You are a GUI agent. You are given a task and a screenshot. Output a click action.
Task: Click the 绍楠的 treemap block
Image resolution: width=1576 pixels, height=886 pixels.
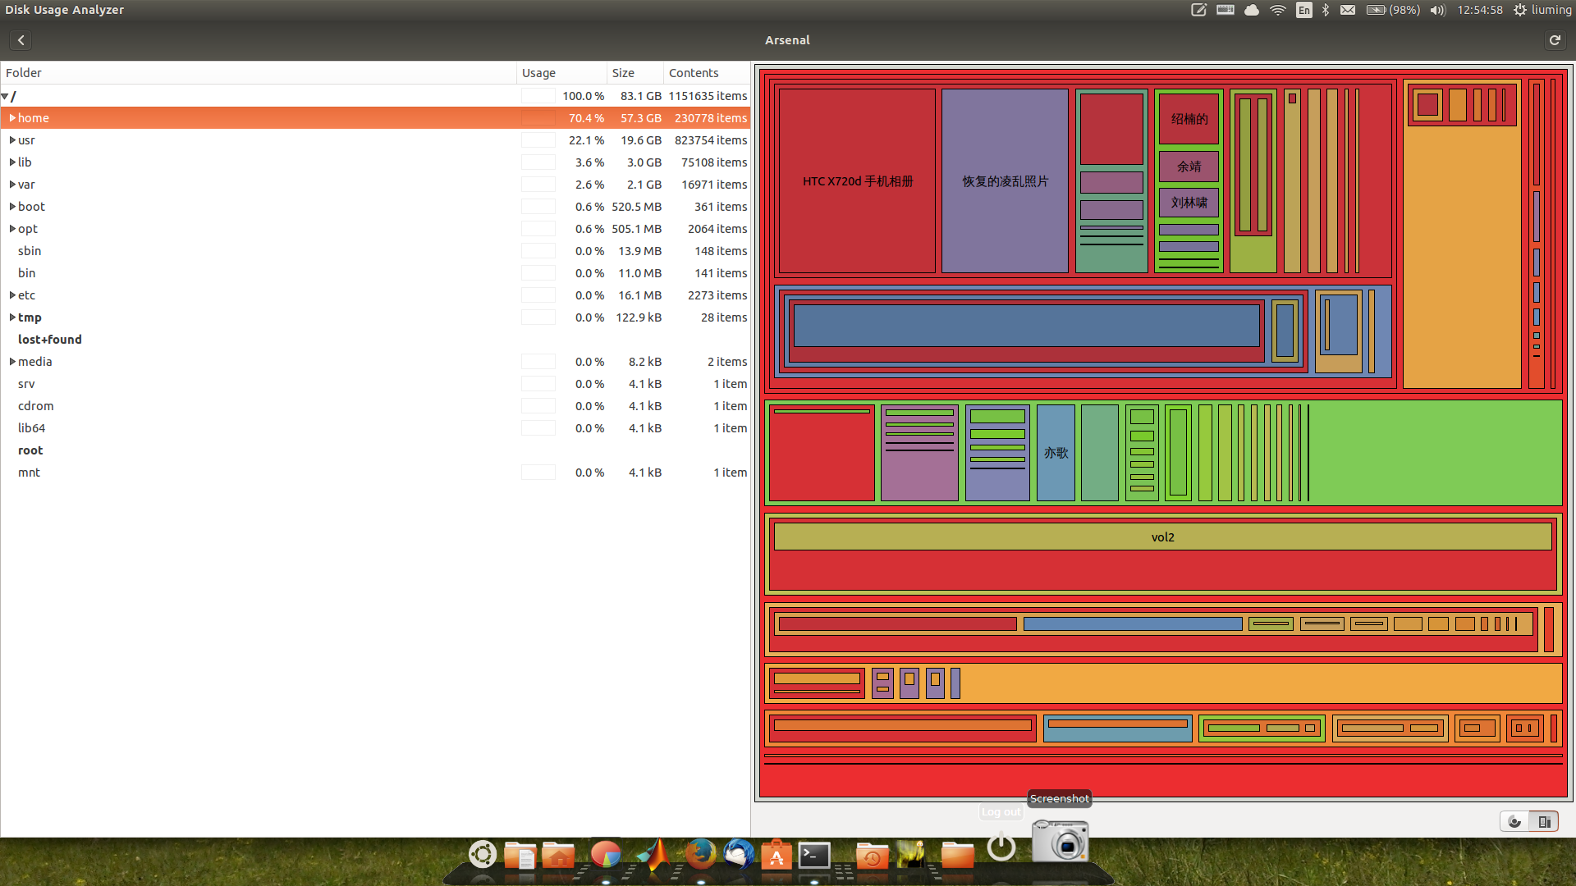(x=1189, y=119)
